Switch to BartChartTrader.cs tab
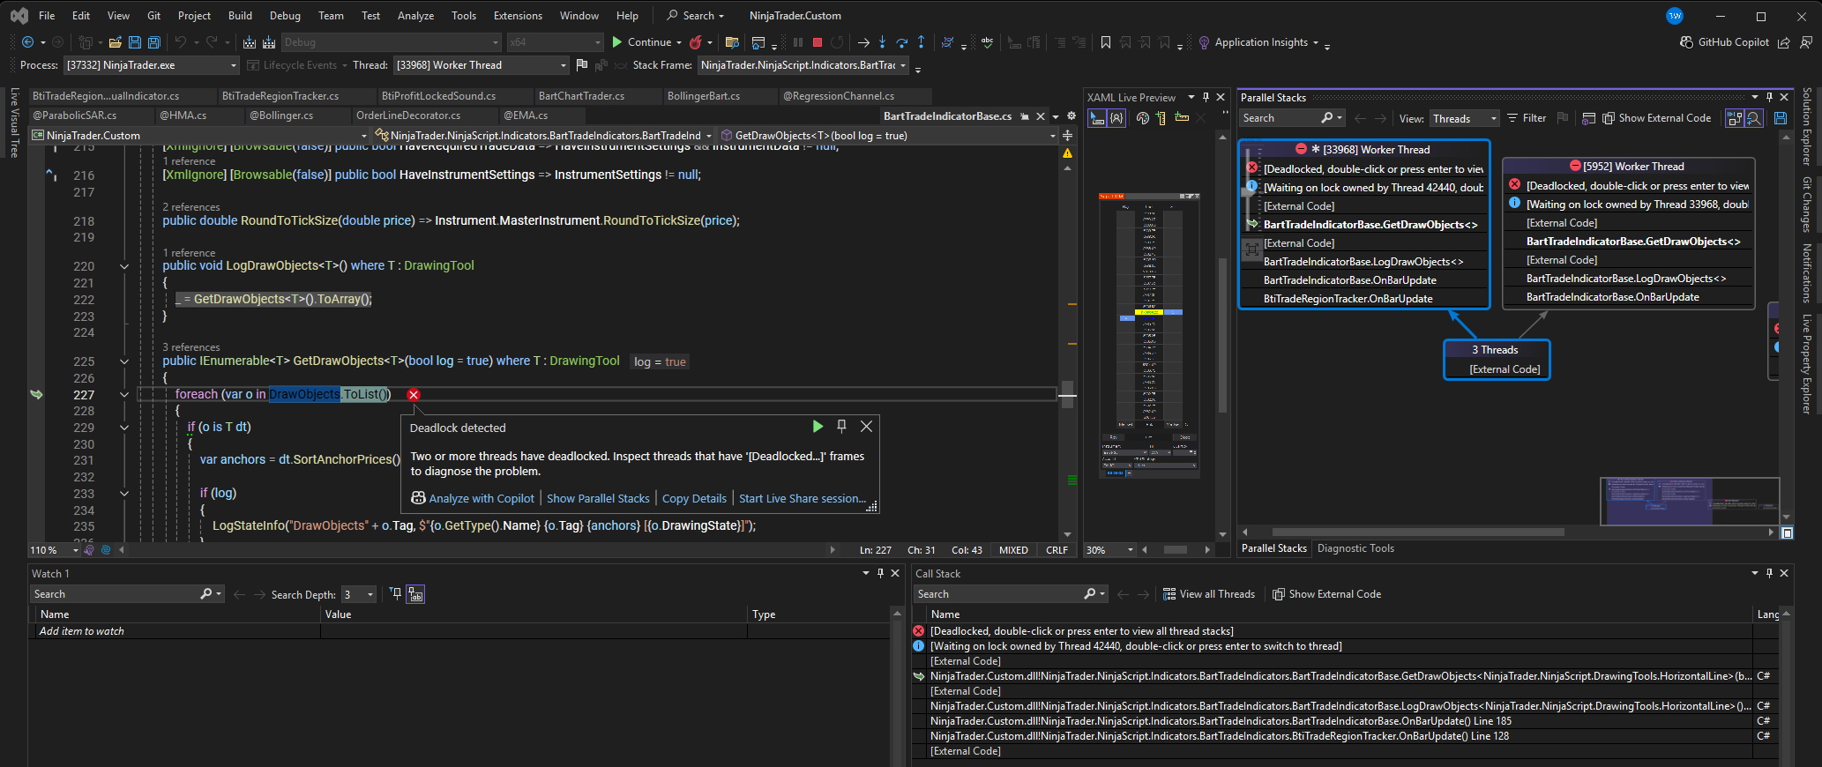This screenshot has width=1822, height=767. (581, 96)
